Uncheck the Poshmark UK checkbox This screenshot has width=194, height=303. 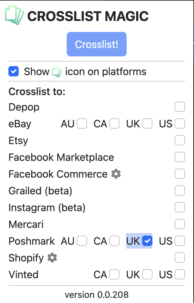(x=147, y=241)
